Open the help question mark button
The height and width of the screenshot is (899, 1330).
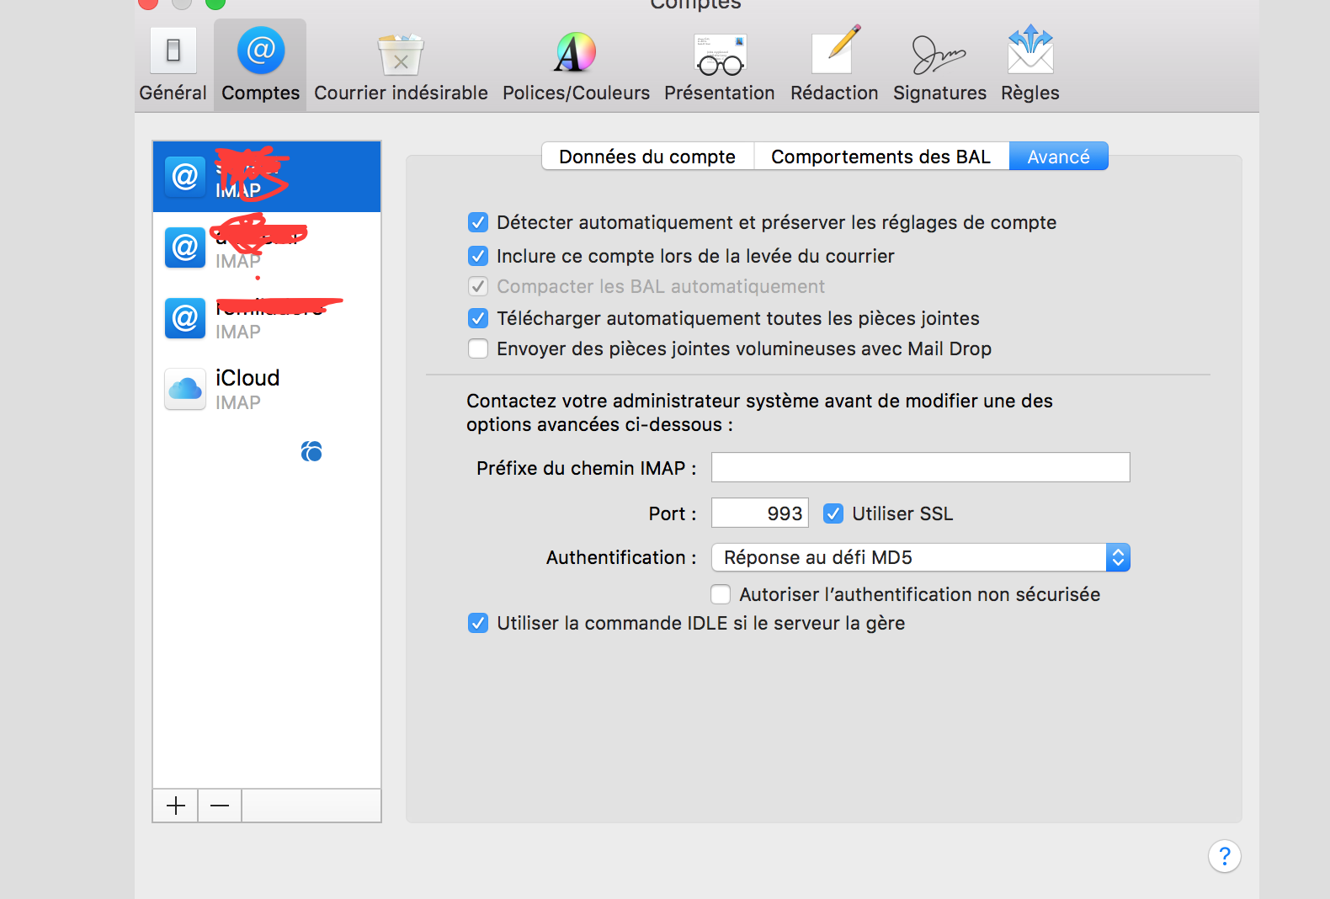pos(1224,856)
